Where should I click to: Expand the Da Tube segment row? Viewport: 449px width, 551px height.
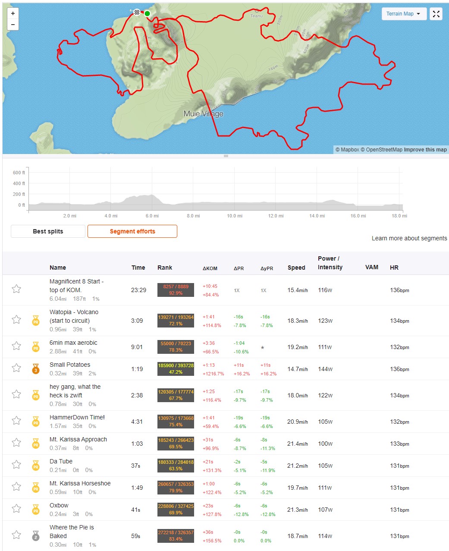click(61, 461)
